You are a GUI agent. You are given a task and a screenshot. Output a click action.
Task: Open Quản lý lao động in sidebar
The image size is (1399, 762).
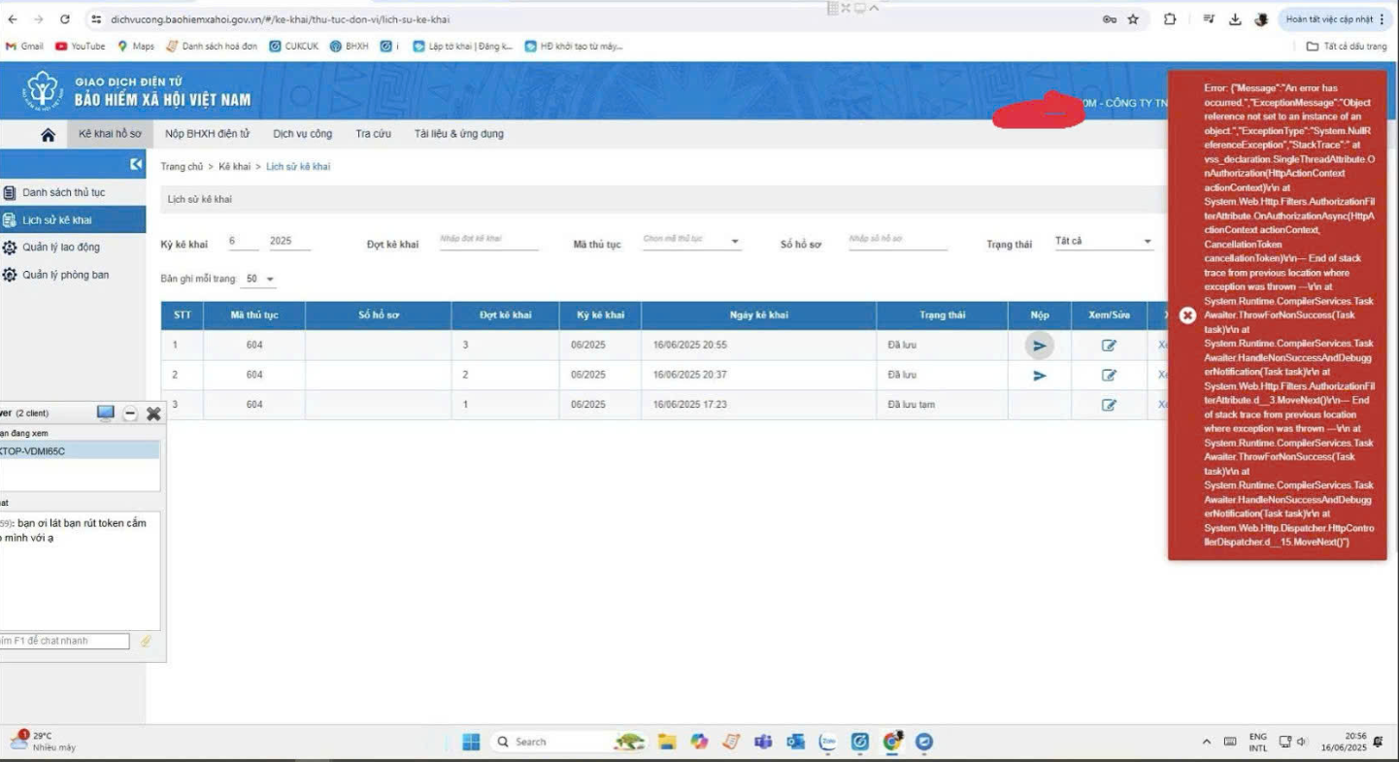(x=60, y=248)
